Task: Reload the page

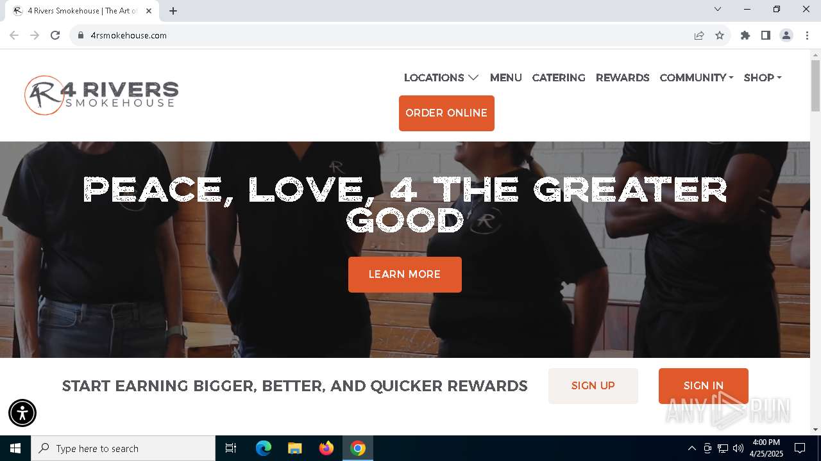Action: point(55,35)
